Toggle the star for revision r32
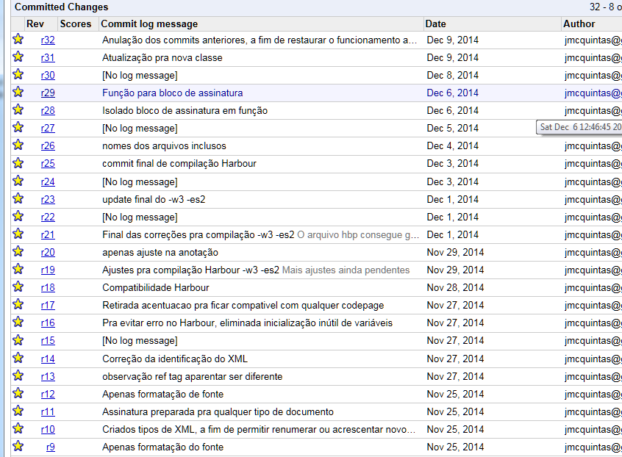 coord(18,39)
